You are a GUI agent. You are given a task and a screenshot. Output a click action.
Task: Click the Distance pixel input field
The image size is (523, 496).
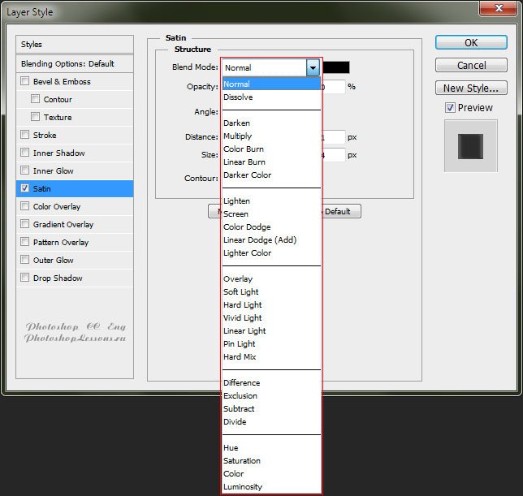click(335, 137)
